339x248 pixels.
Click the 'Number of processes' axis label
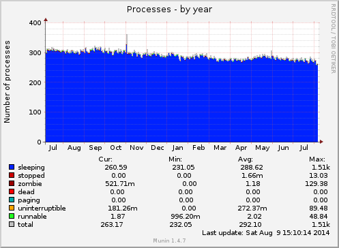7,82
